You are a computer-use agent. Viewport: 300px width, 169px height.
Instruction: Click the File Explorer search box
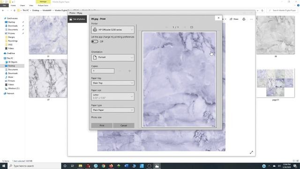282,10
